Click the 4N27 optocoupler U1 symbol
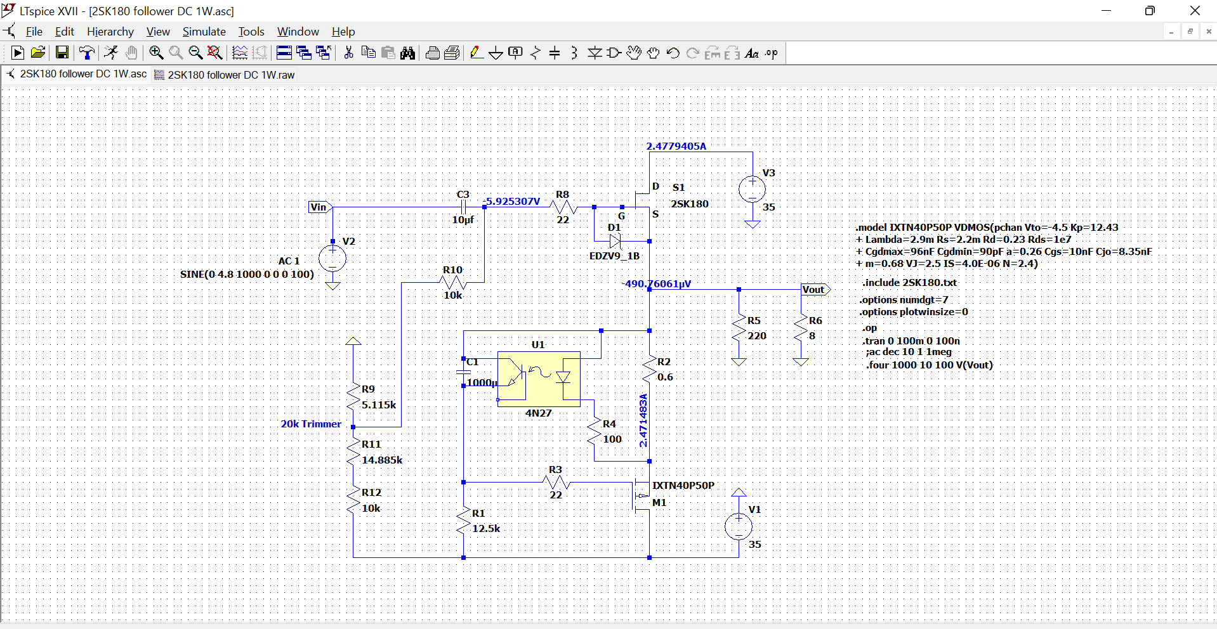Image resolution: width=1217 pixels, height=629 pixels. [x=539, y=379]
